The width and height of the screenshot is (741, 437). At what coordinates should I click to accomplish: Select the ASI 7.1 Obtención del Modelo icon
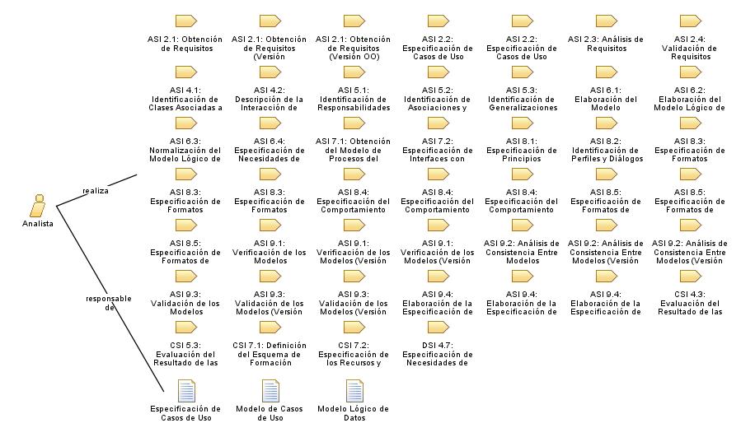coord(354,123)
